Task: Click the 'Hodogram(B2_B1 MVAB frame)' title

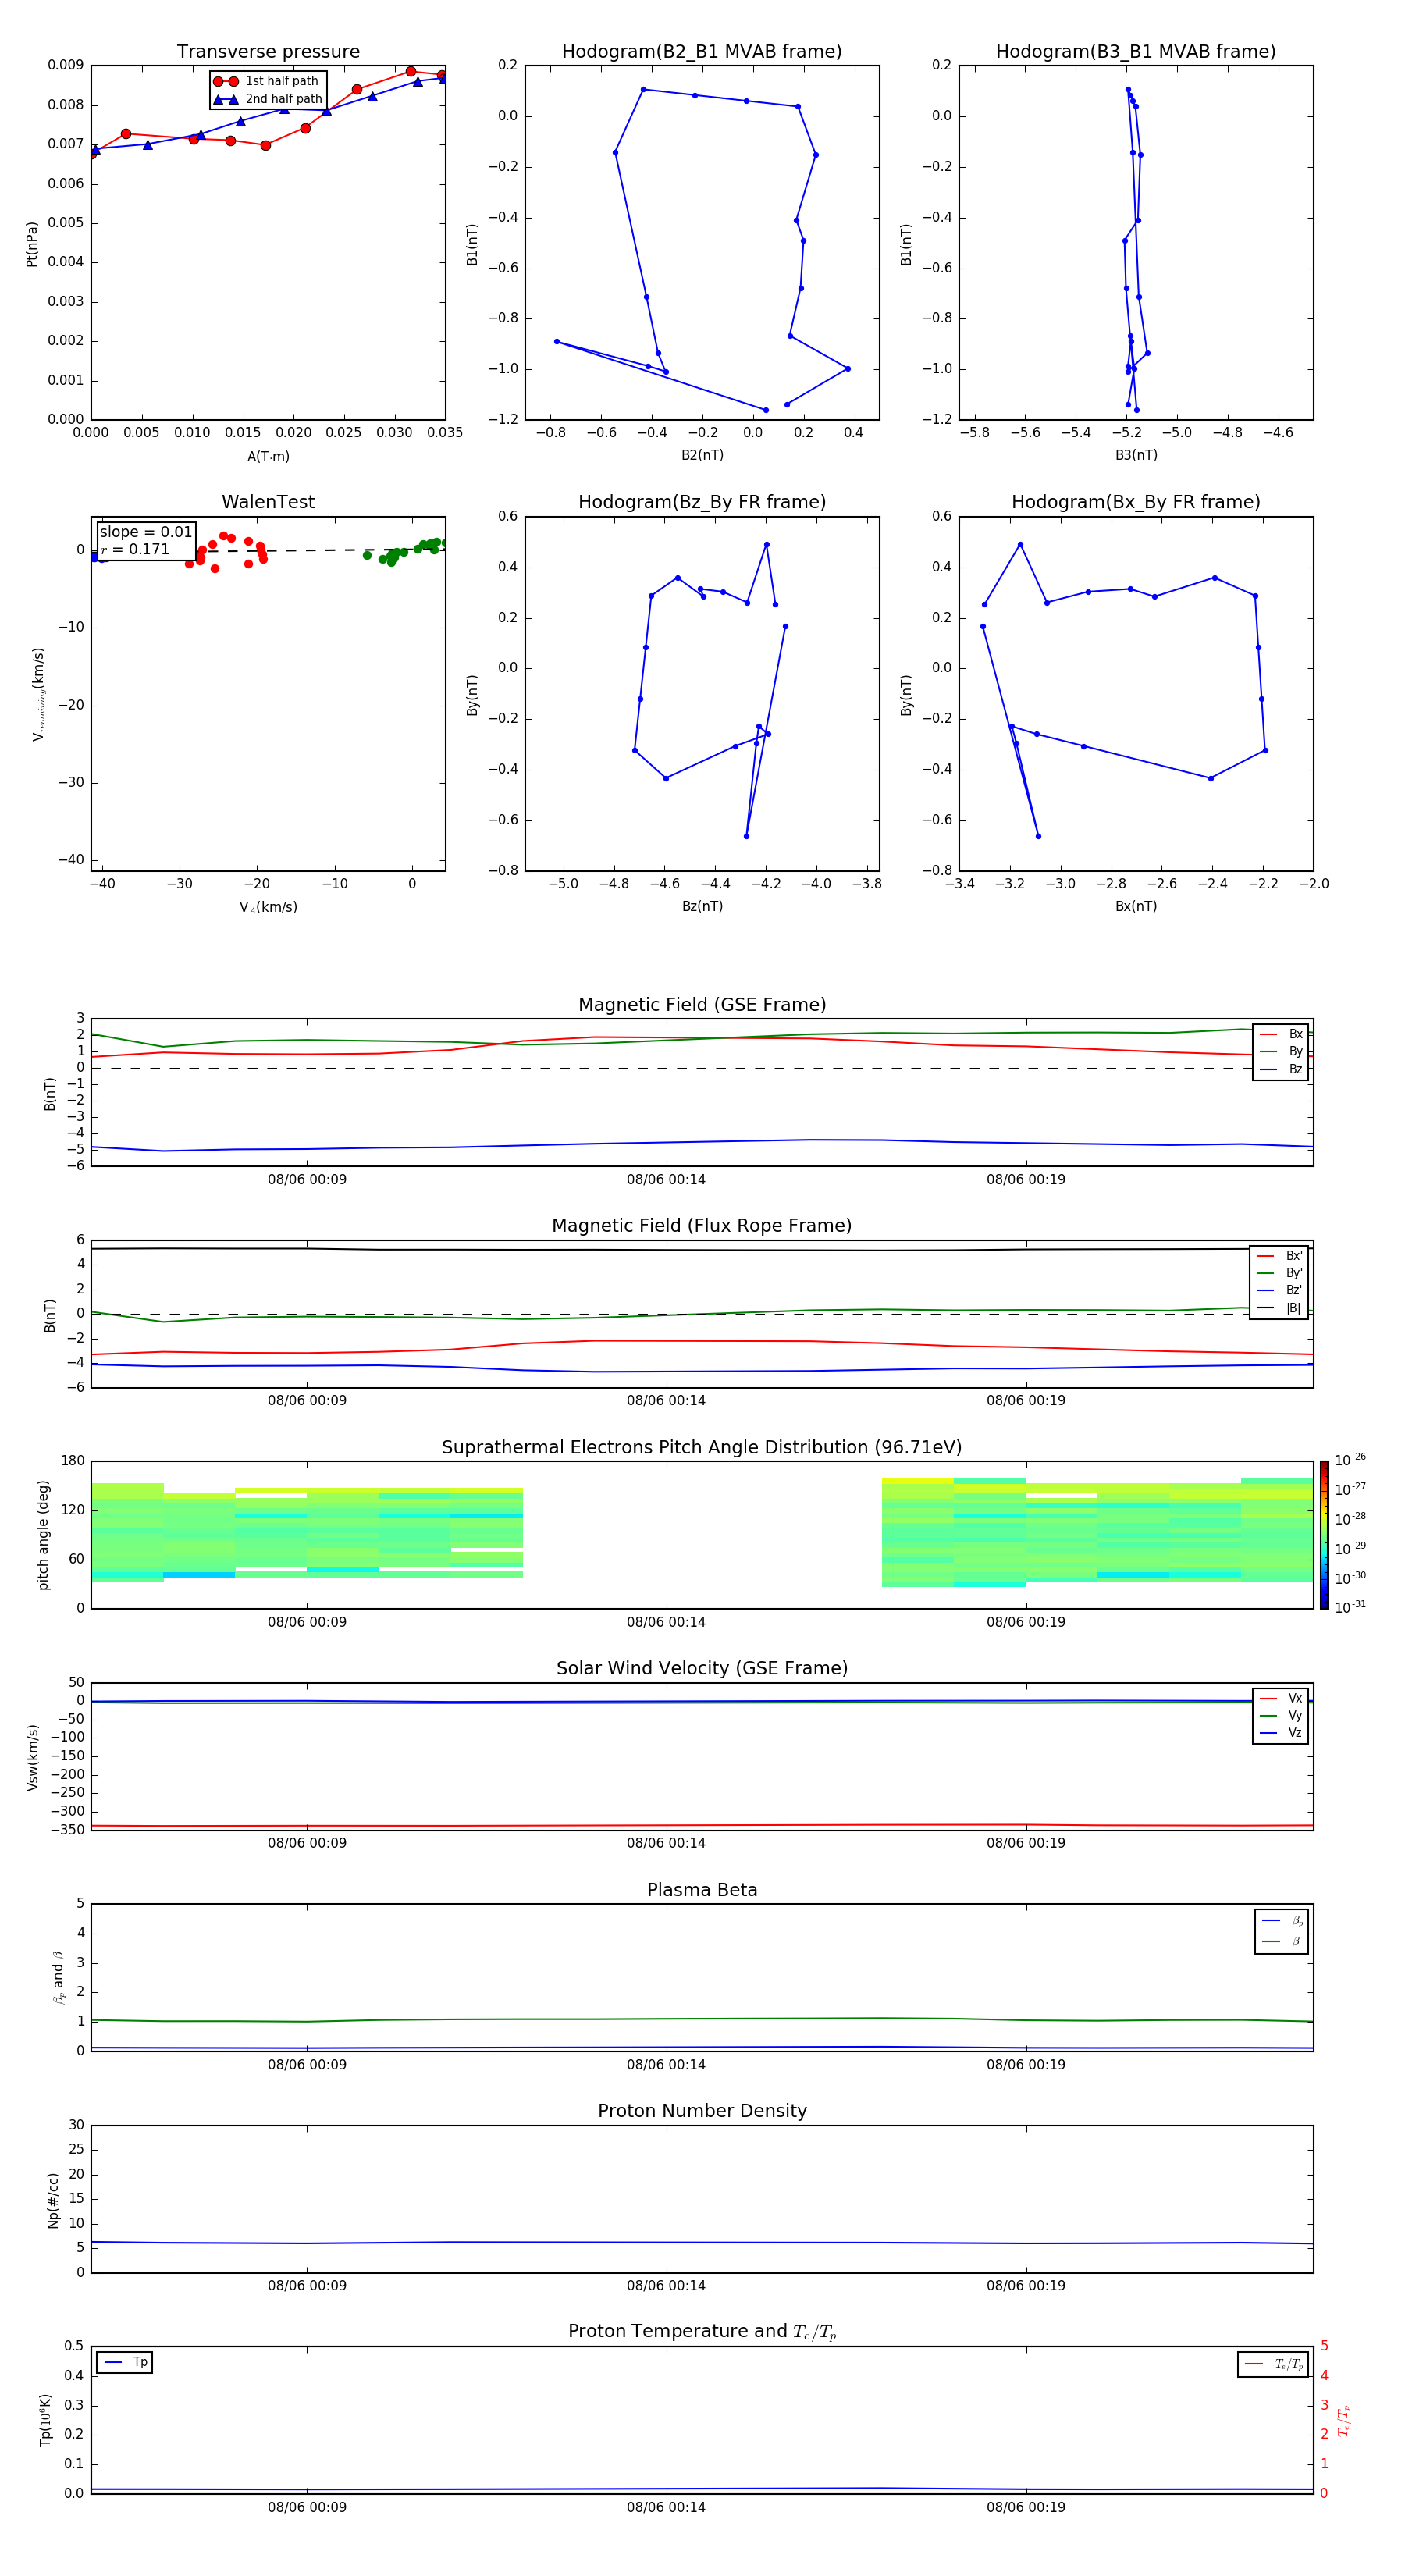Action: coord(702,52)
